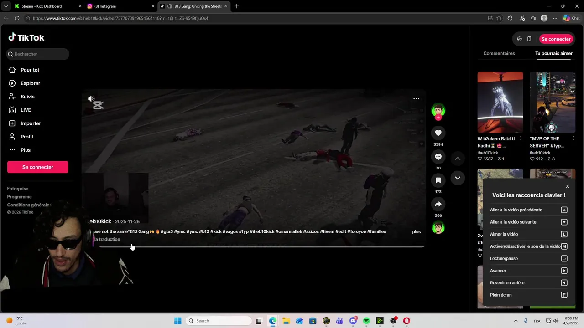Click the up-arrow key icon for previous video
This screenshot has height=328, width=584.
pyautogui.click(x=564, y=210)
